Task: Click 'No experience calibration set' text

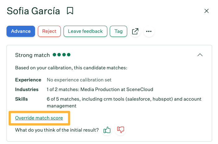Action: 79,80
